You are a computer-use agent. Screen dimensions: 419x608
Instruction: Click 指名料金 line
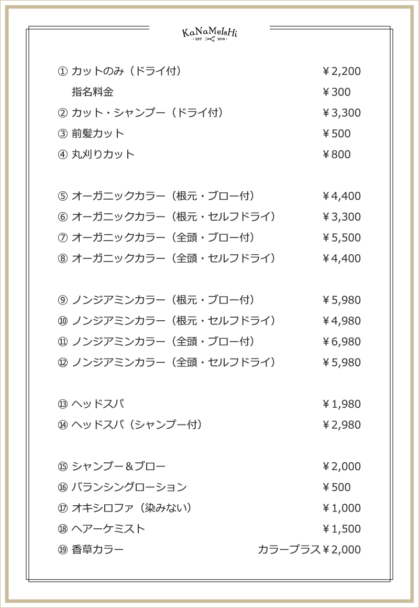[93, 92]
